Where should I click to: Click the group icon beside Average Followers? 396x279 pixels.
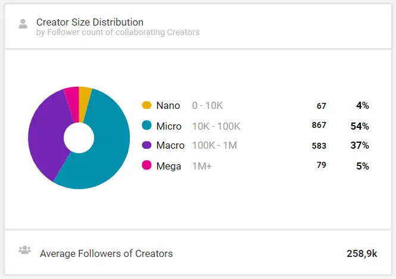[x=25, y=250]
